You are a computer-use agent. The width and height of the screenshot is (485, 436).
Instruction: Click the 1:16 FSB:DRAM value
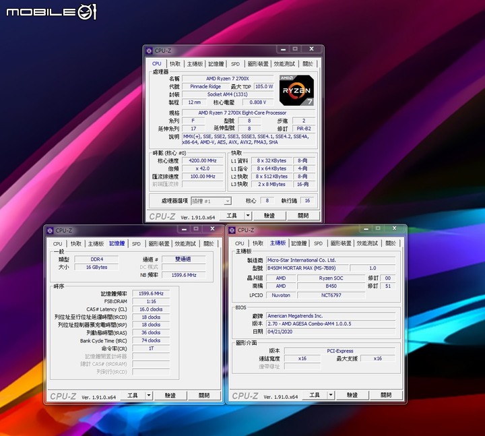151,301
